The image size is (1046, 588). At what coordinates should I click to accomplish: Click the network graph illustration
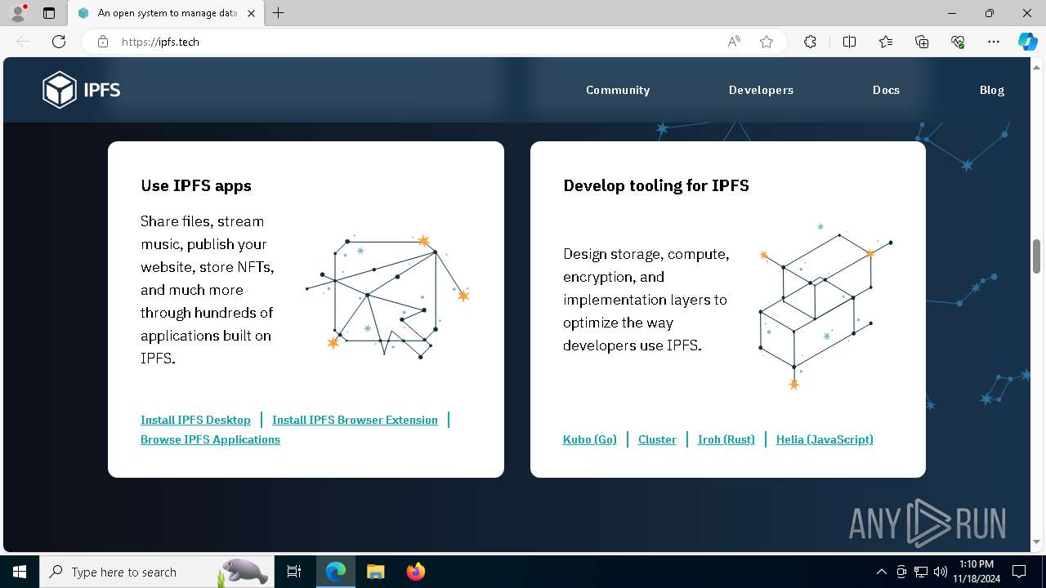point(387,296)
